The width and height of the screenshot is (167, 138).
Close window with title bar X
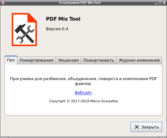tap(164, 3)
